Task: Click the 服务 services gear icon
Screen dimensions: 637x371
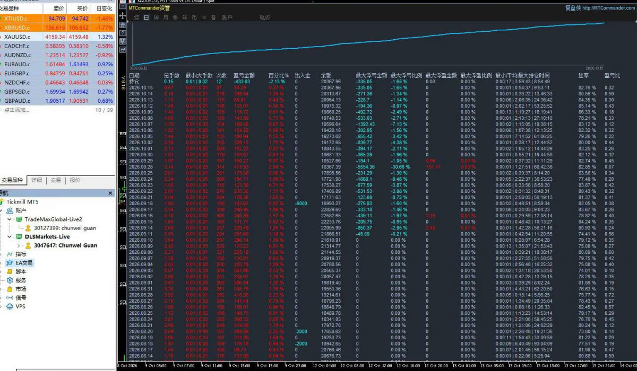Action: pos(10,280)
